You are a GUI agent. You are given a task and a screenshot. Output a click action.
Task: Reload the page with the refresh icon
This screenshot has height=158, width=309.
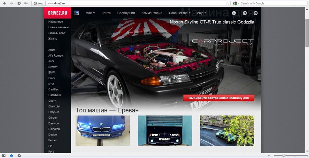(x=19, y=3)
